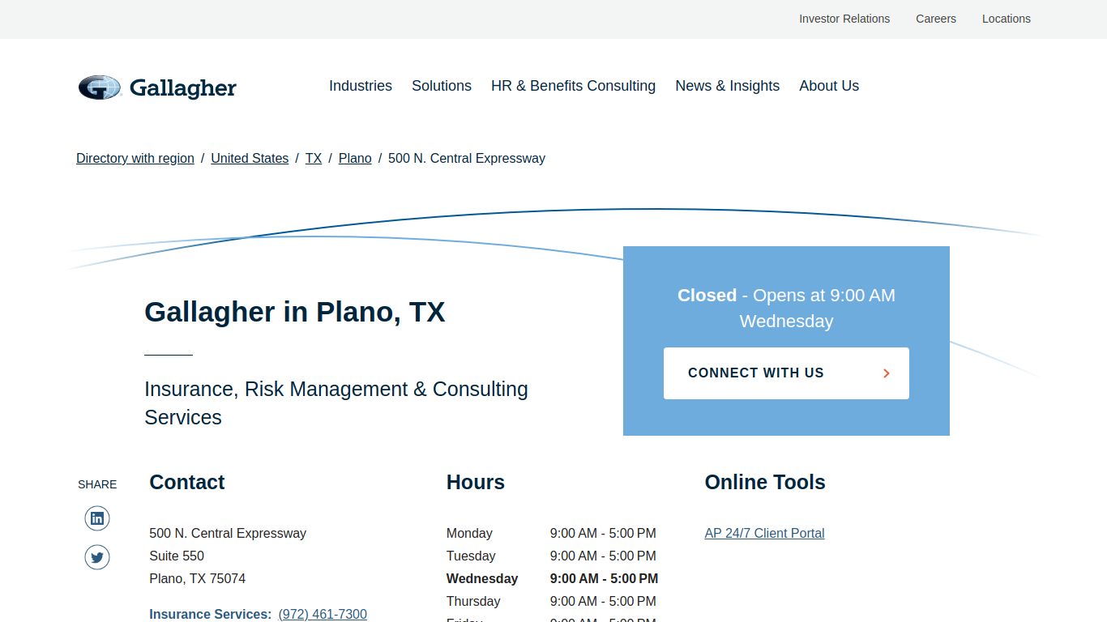Click the Insurance Services label
This screenshot has width=1107, height=622.
[211, 615]
